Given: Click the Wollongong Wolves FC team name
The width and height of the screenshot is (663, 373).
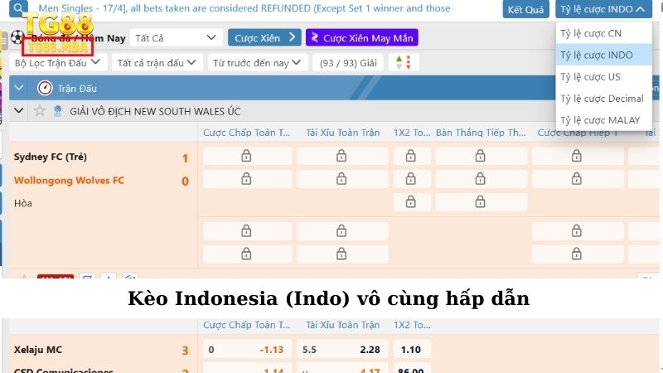Looking at the screenshot, I should [x=69, y=181].
